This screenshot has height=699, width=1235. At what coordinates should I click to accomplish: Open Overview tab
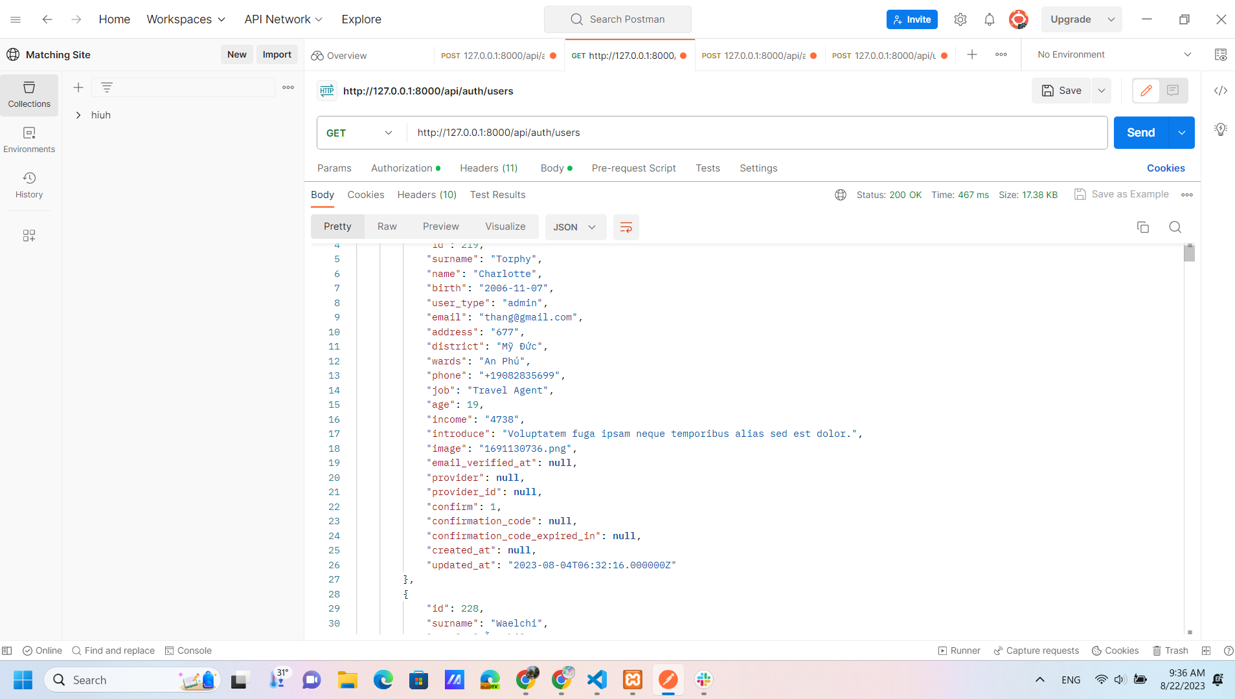pos(339,56)
